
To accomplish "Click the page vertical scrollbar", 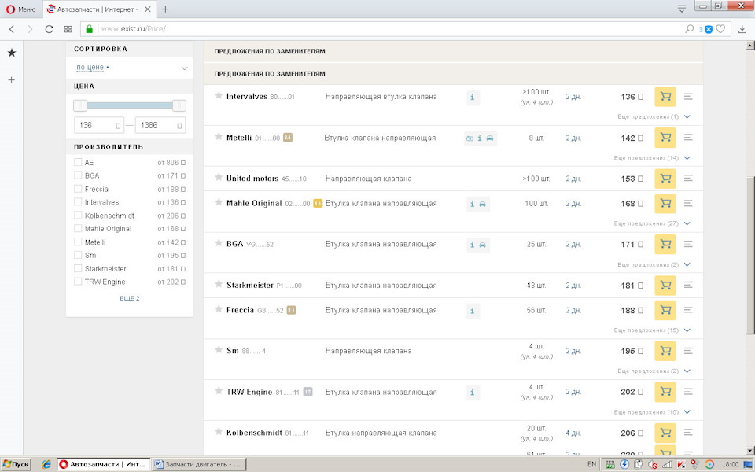I will 749,255.
